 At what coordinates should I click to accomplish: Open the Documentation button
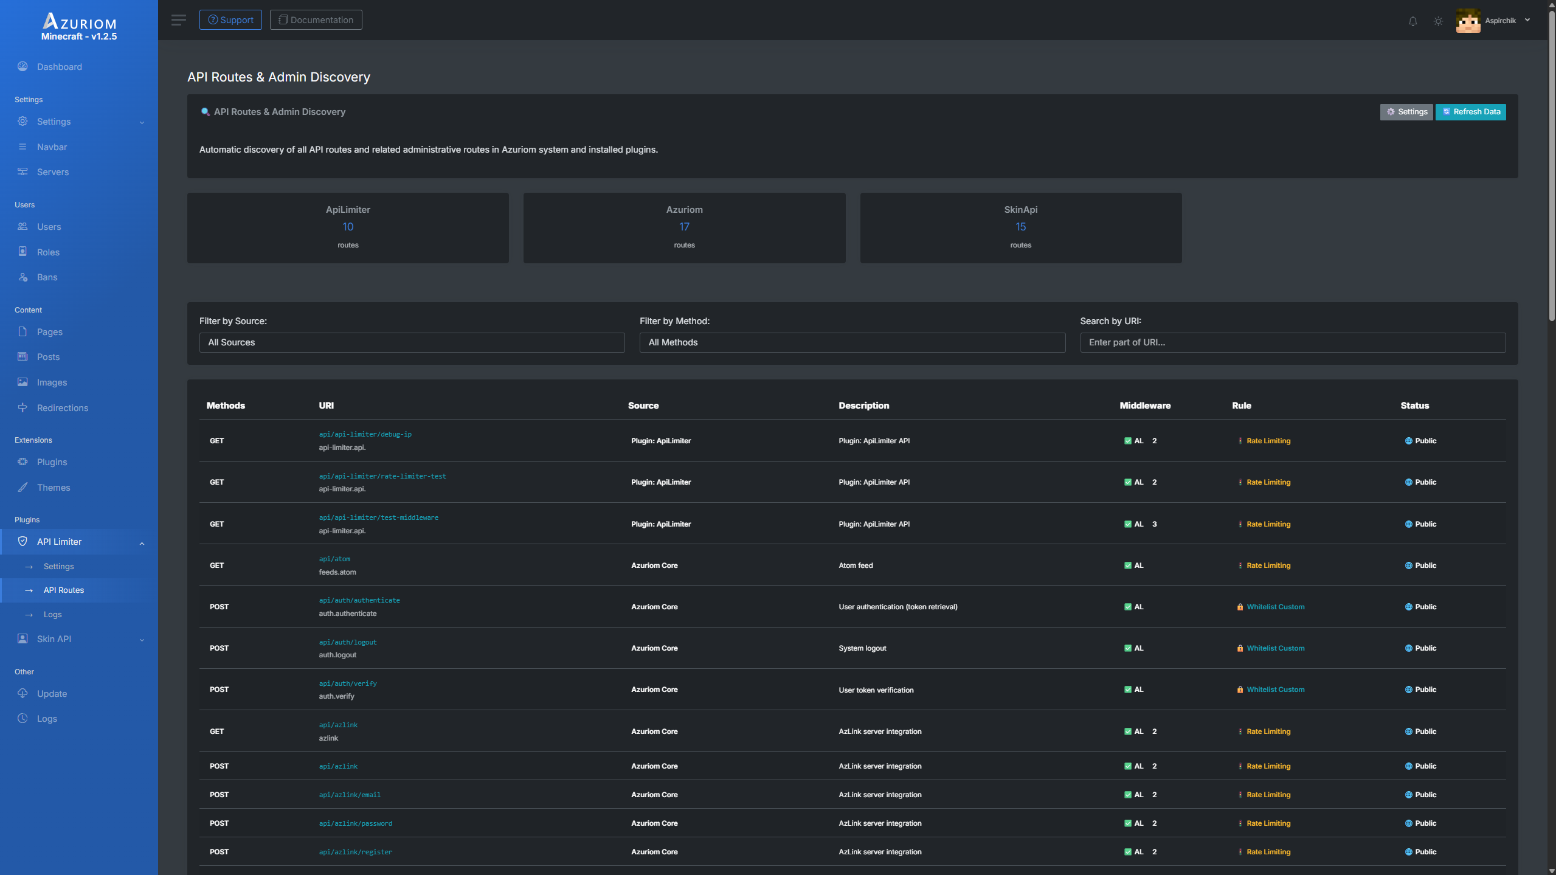316,19
